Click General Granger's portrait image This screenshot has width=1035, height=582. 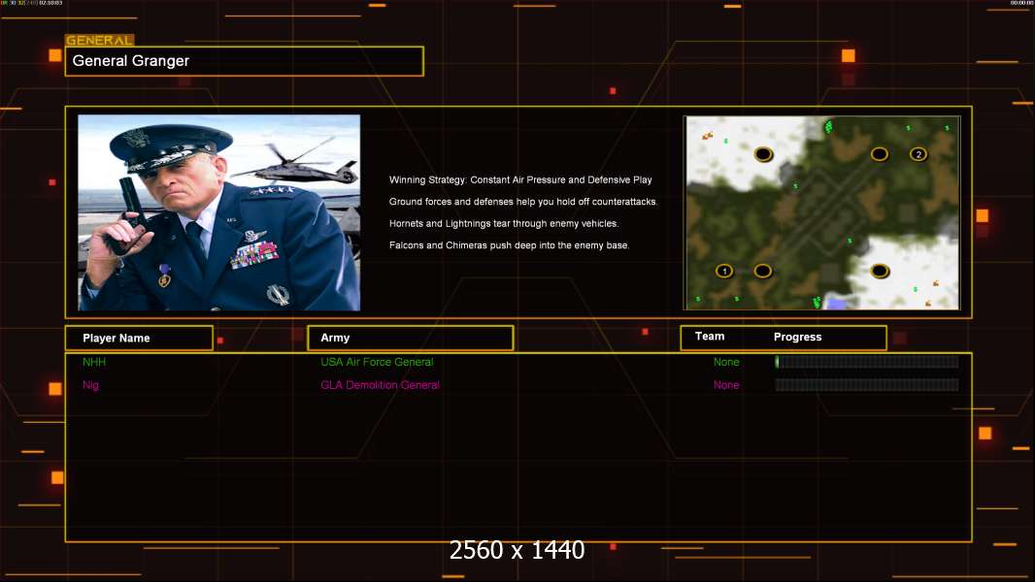coord(219,212)
